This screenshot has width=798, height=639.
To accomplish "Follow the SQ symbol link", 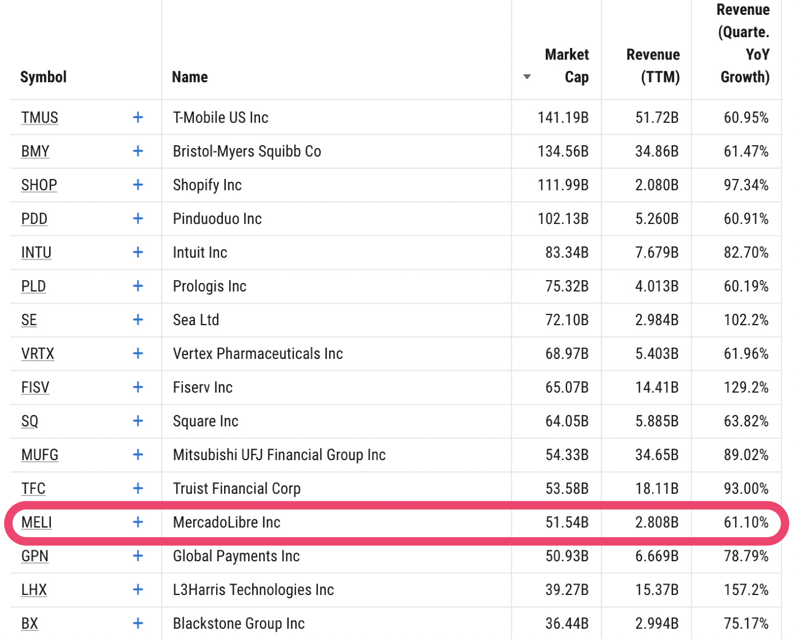I will pyautogui.click(x=29, y=421).
